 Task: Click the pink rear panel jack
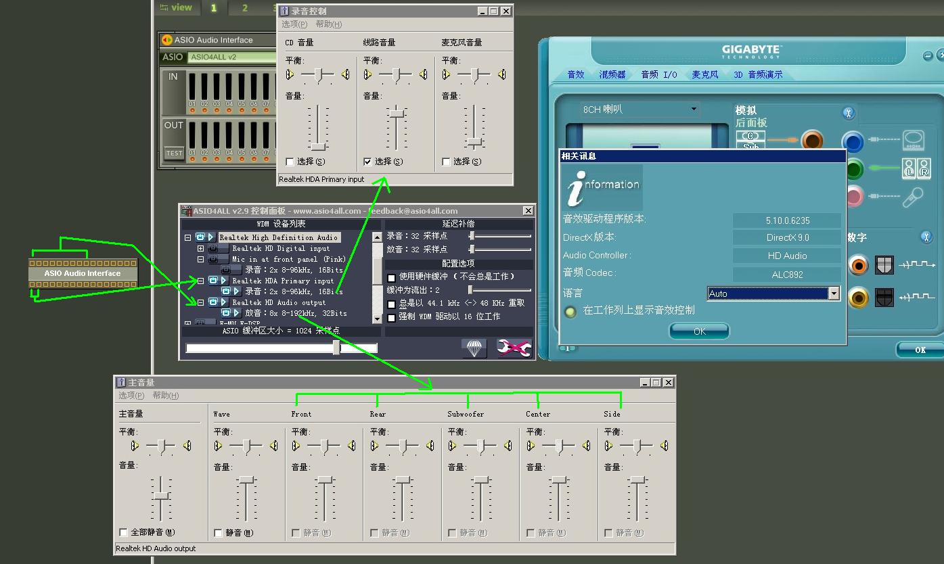(x=854, y=197)
